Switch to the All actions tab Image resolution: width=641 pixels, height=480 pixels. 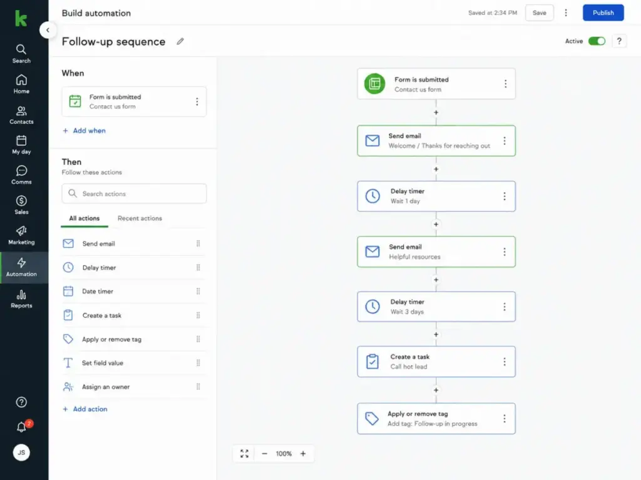pyautogui.click(x=85, y=218)
